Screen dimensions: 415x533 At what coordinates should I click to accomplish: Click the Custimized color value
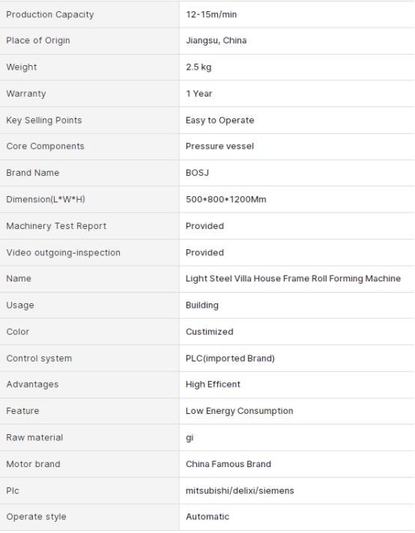click(x=210, y=332)
